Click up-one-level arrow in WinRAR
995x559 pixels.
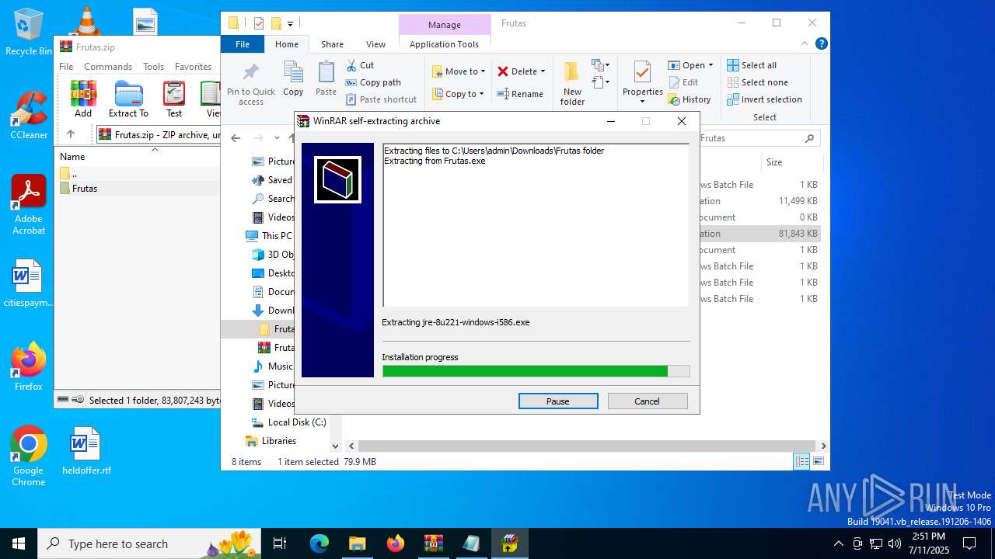71,134
